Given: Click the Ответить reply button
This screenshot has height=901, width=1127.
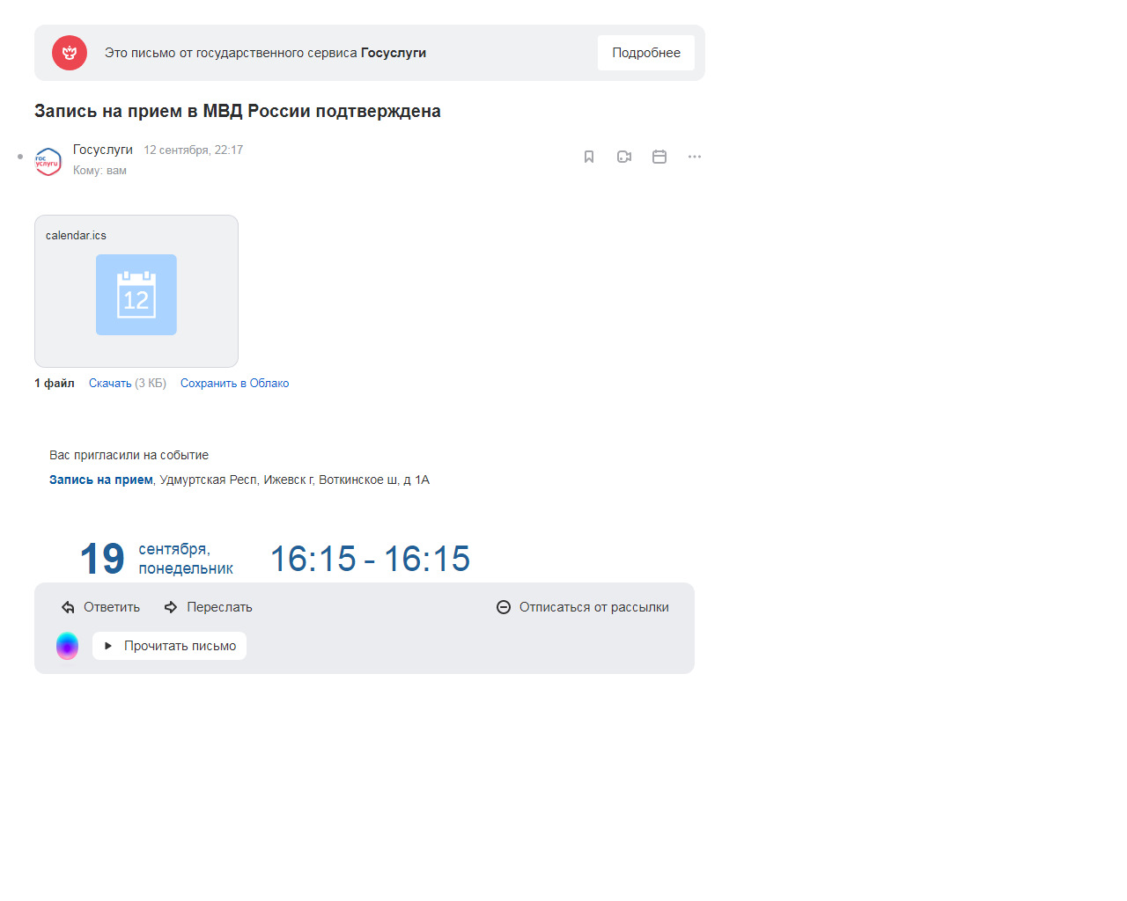Looking at the screenshot, I should tap(100, 607).
